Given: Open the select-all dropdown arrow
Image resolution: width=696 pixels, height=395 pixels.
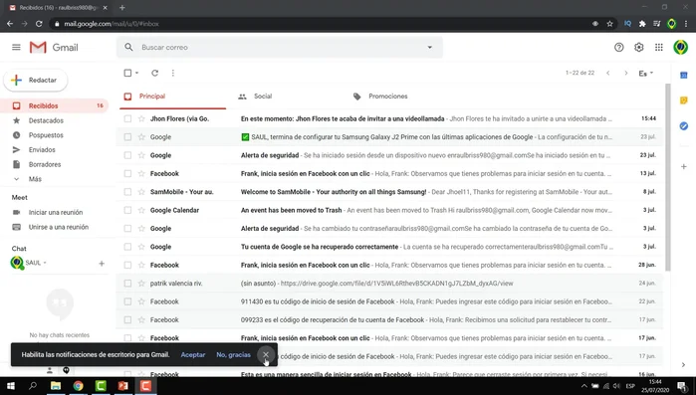Looking at the screenshot, I should [137, 73].
